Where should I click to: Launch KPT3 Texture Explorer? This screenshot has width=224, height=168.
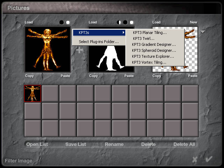(x=153, y=56)
